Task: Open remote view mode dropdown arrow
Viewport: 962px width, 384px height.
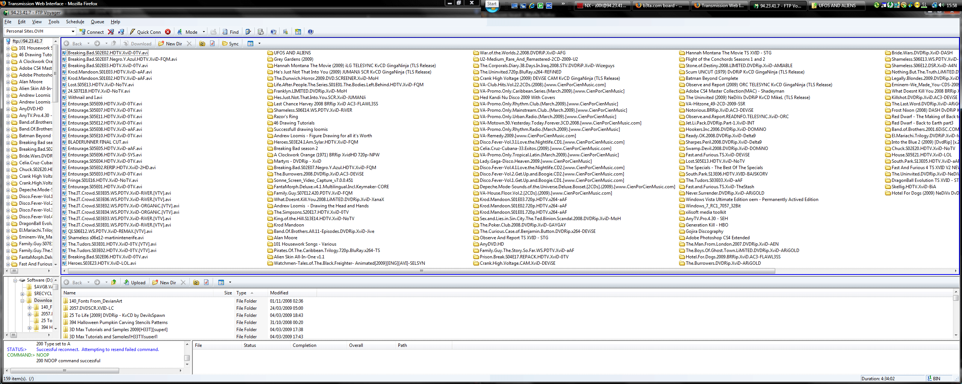Action: click(259, 43)
